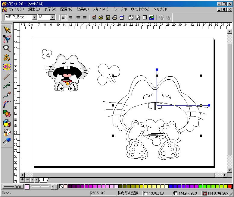234x197 pixels.
Task: Select the straight line tool
Action: pos(7,76)
